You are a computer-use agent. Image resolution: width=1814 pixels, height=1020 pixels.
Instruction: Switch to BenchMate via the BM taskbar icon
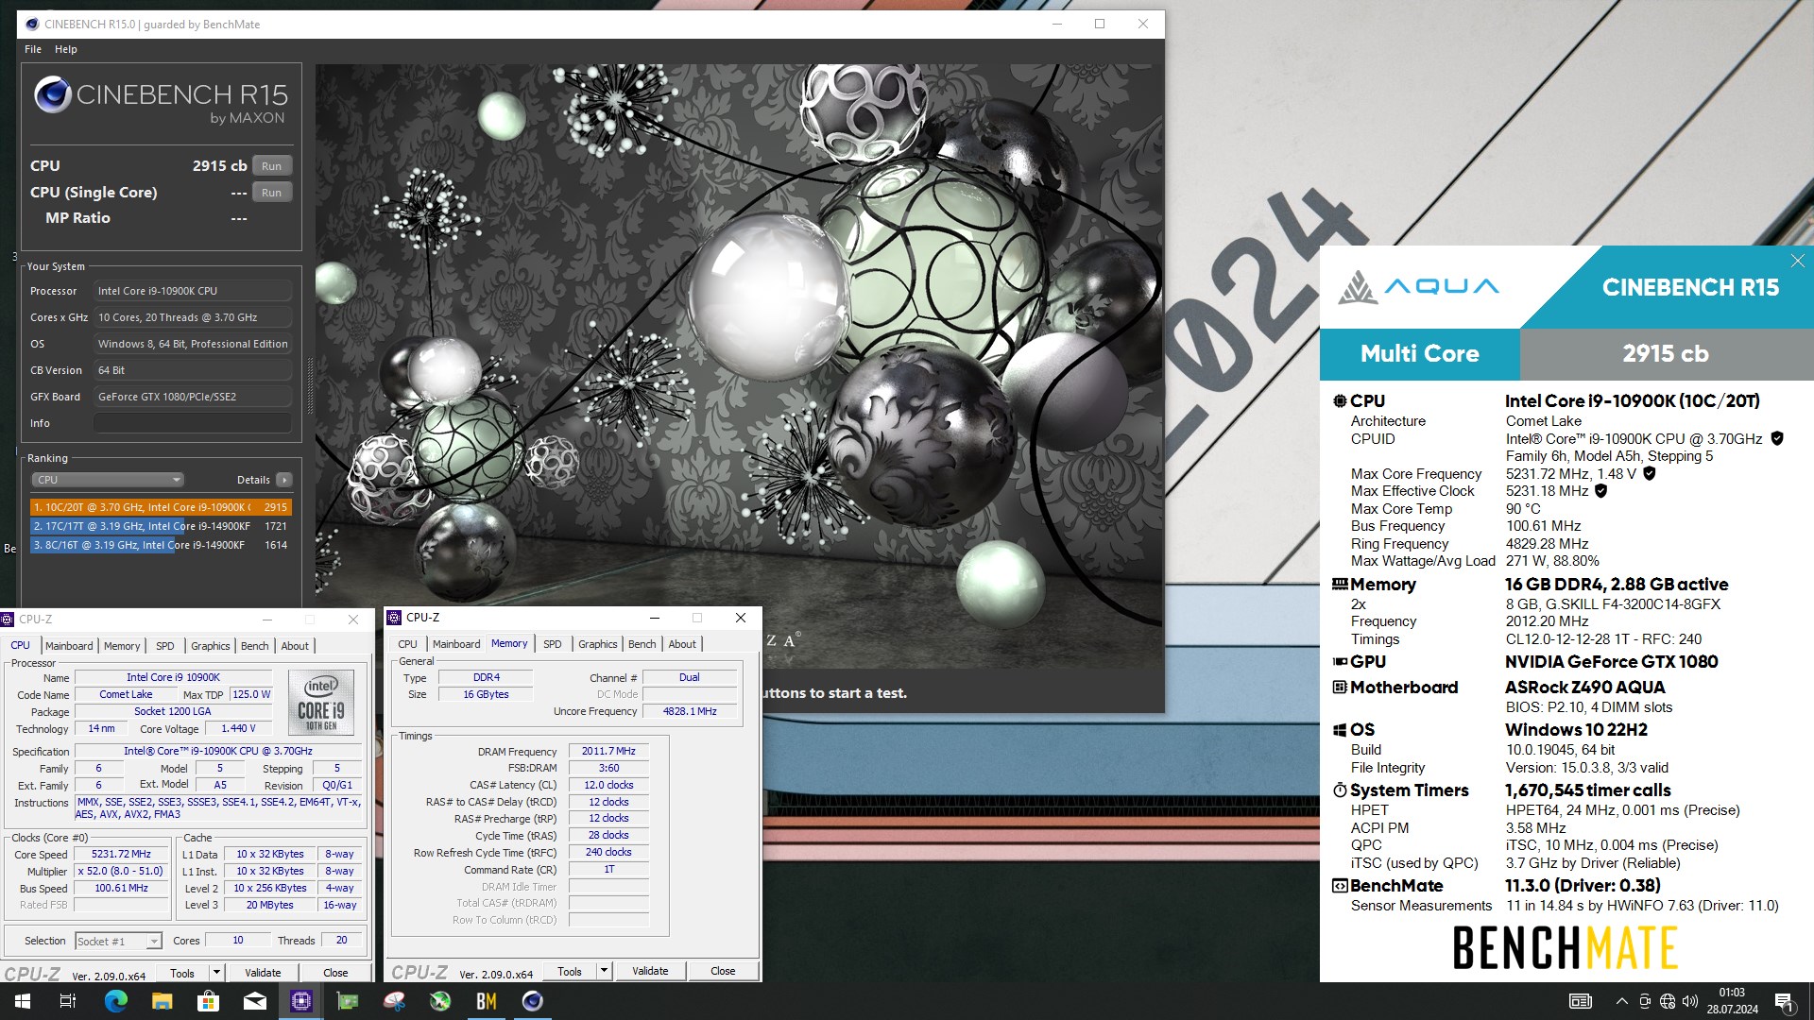click(x=487, y=1001)
